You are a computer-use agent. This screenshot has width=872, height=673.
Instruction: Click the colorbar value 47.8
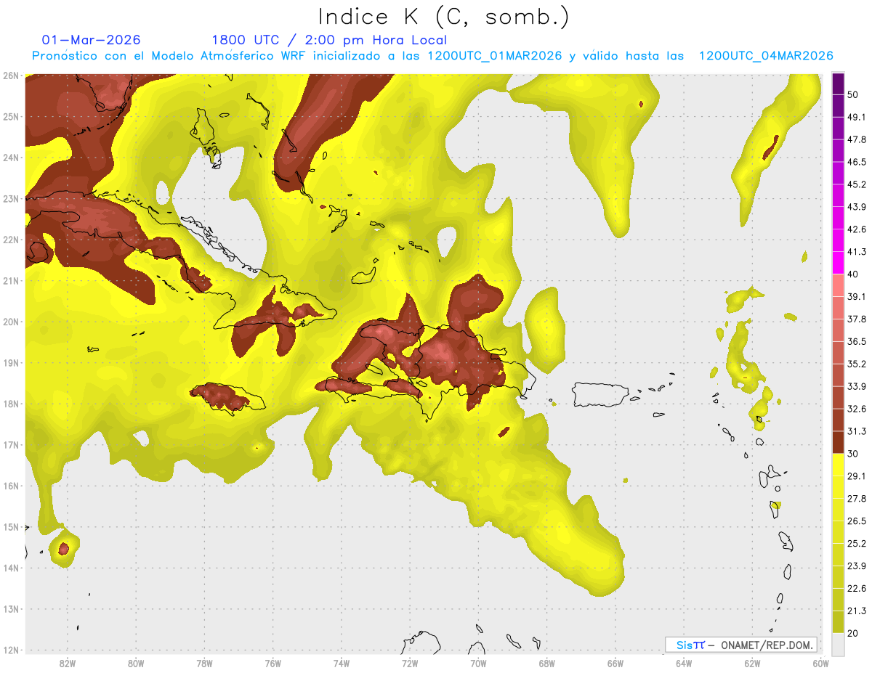pos(857,139)
